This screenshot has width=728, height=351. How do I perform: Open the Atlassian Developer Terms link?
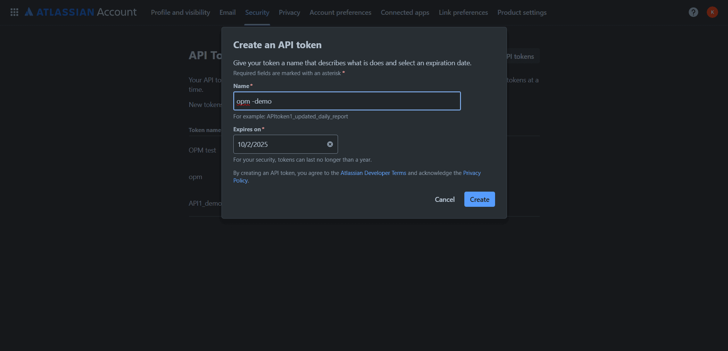point(373,173)
